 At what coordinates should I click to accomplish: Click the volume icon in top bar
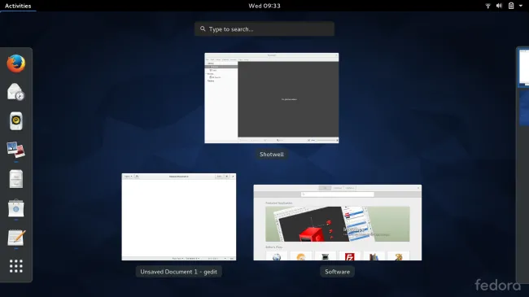499,6
